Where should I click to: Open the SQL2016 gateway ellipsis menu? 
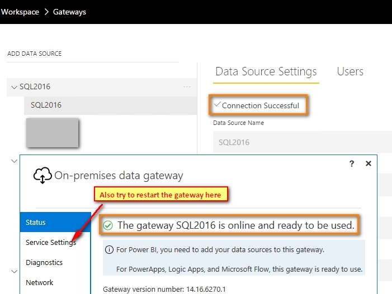pos(187,87)
